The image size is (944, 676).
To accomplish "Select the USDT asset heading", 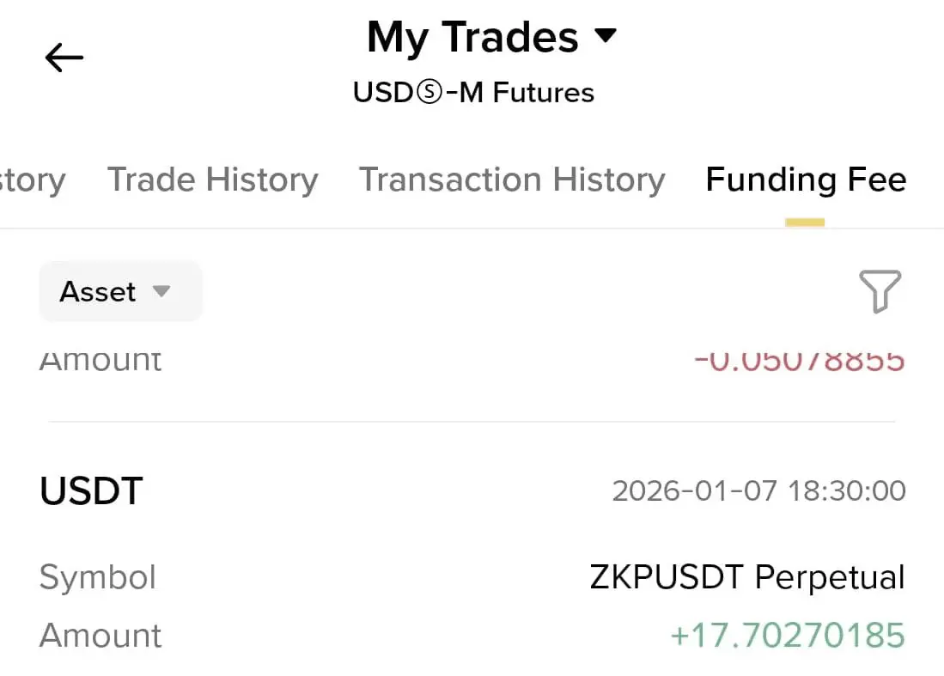I will point(91,491).
